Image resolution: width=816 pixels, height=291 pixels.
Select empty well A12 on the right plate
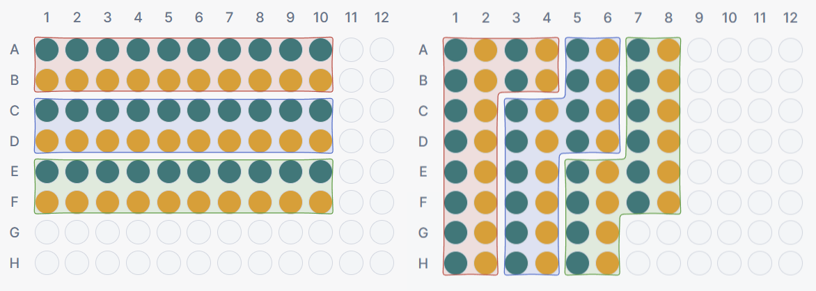pyautogui.click(x=790, y=49)
